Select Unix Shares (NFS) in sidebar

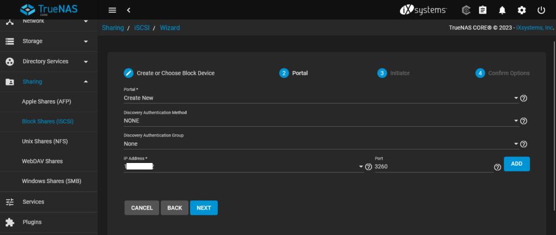click(x=46, y=141)
